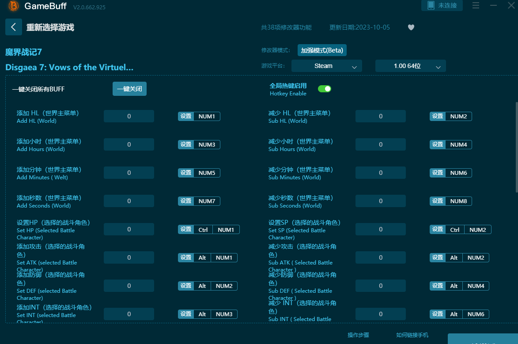The height and width of the screenshot is (344, 518).
Task: Open the Steam platform dropdown
Action: (327, 66)
